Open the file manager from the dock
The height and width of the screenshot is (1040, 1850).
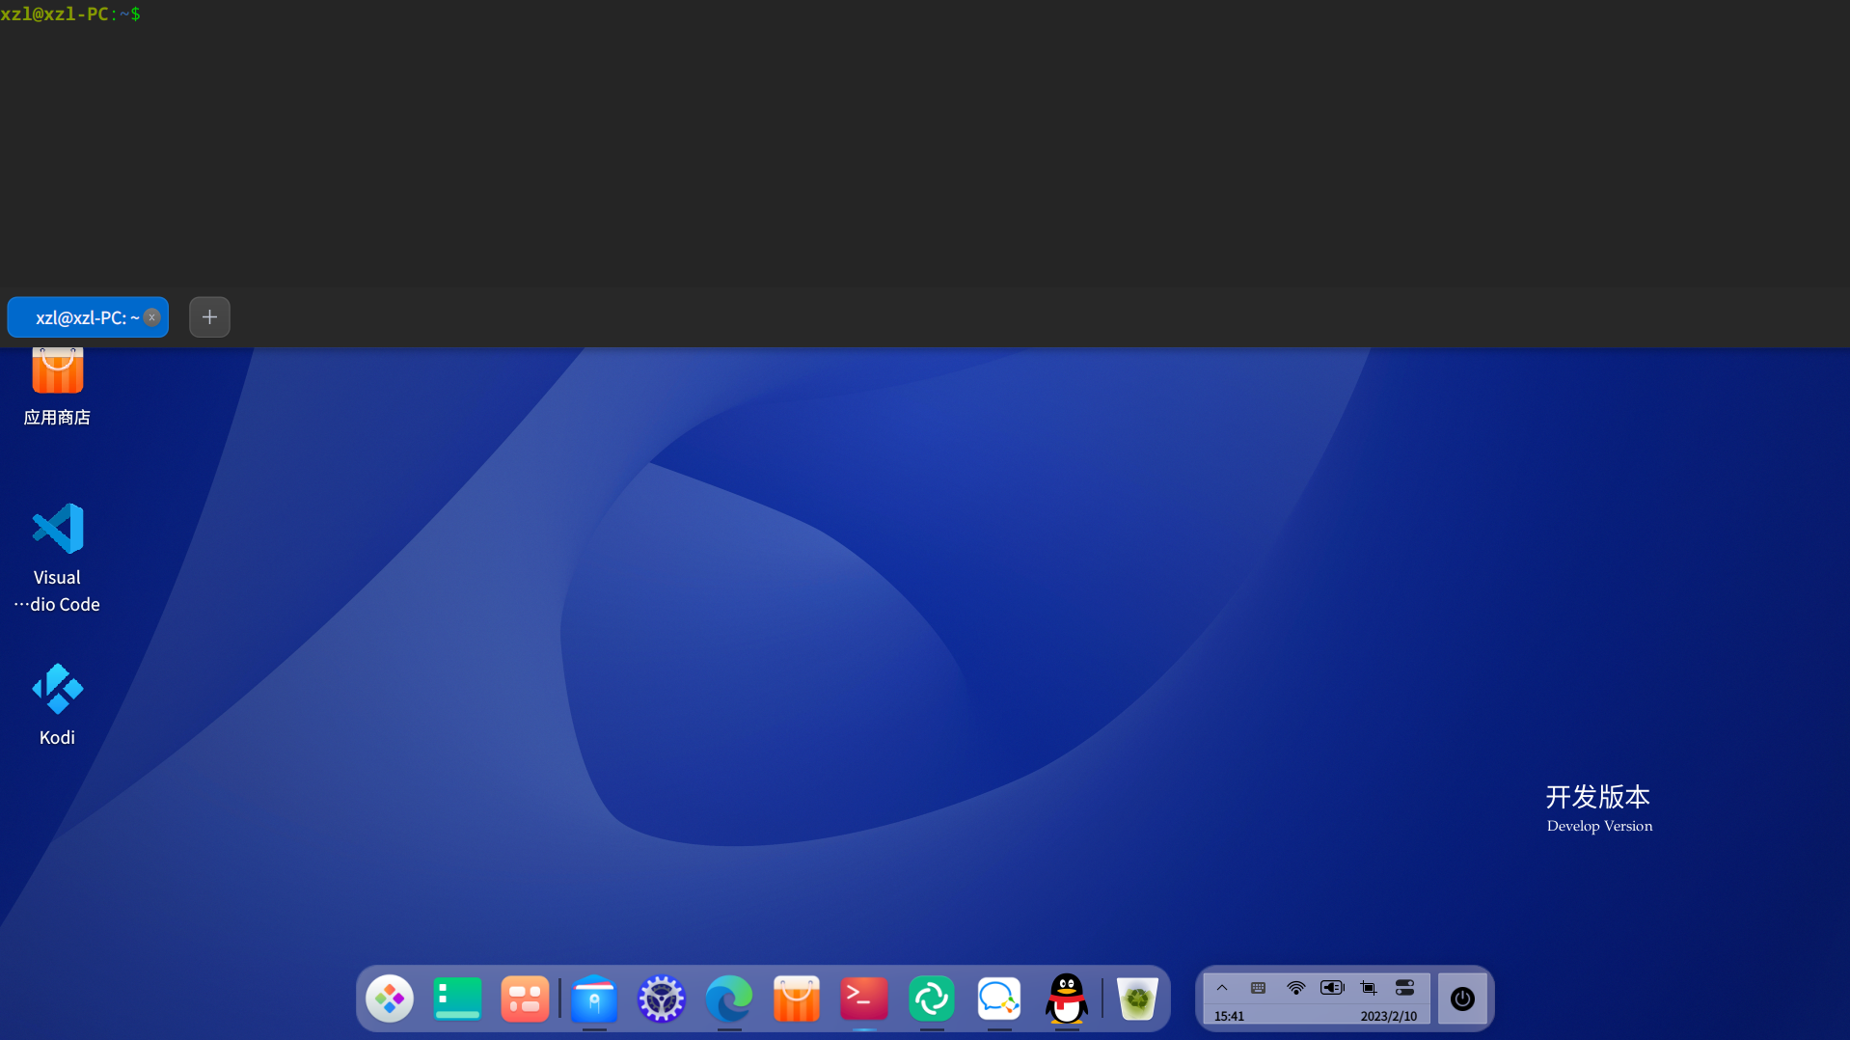point(594,999)
